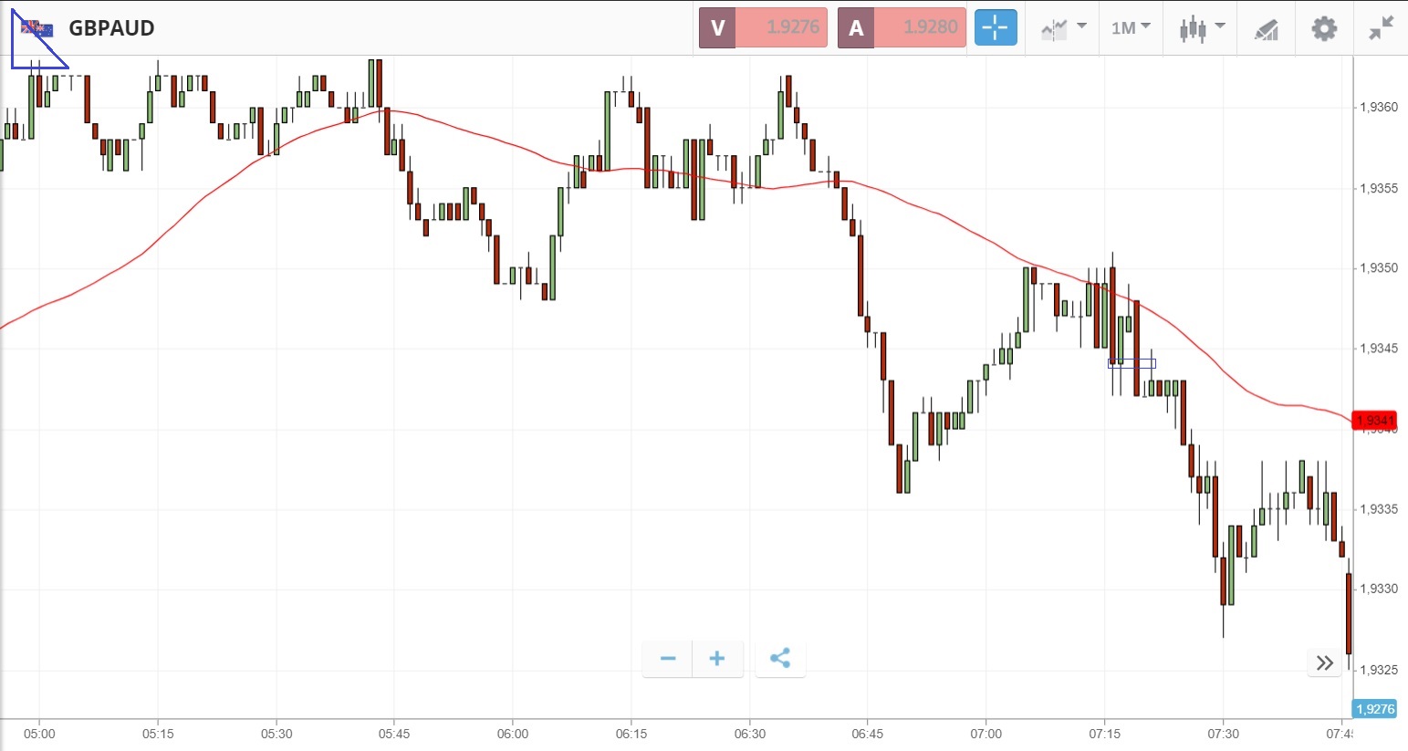Toggle the crosshair cursor button
The height and width of the screenshot is (751, 1408).
point(995,27)
